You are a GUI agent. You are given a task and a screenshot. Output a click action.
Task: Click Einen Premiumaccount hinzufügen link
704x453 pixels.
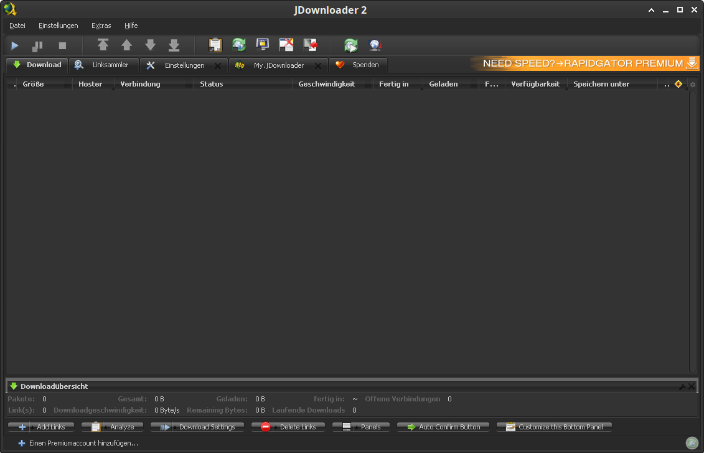click(x=78, y=443)
